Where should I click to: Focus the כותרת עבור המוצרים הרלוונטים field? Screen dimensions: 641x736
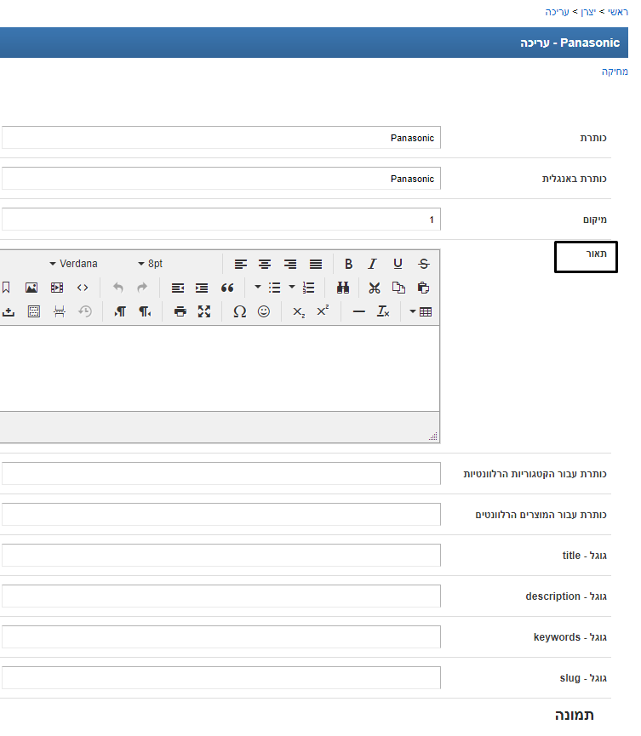220,515
